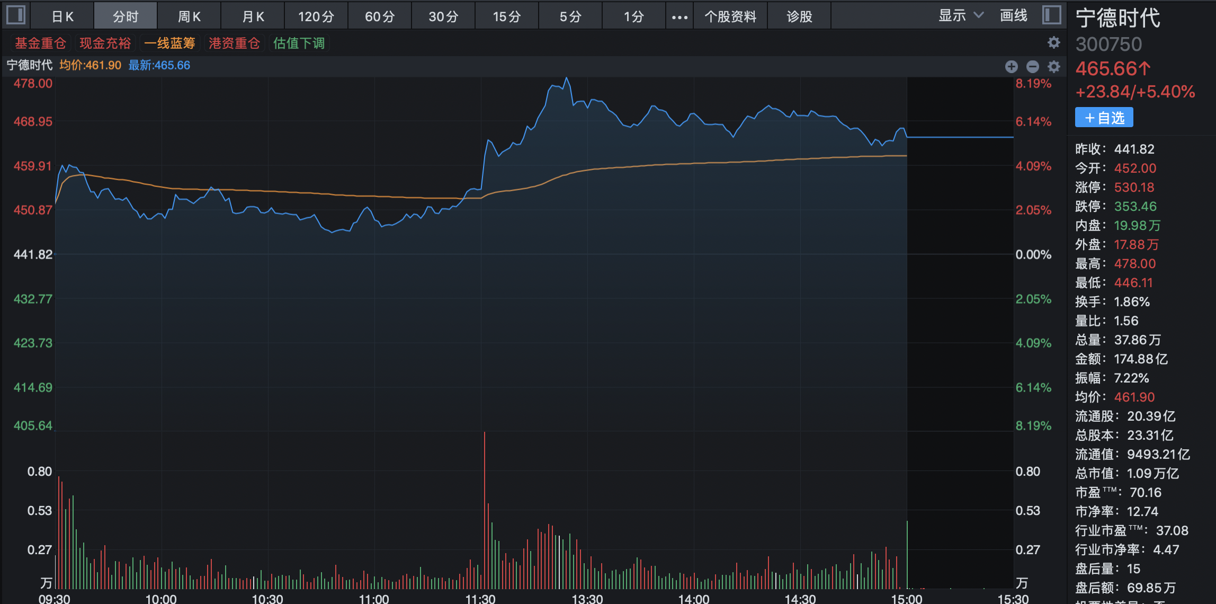Screen dimensions: 1216x604
Task: Zoom in chart with plus icon
Action: click(x=1011, y=66)
